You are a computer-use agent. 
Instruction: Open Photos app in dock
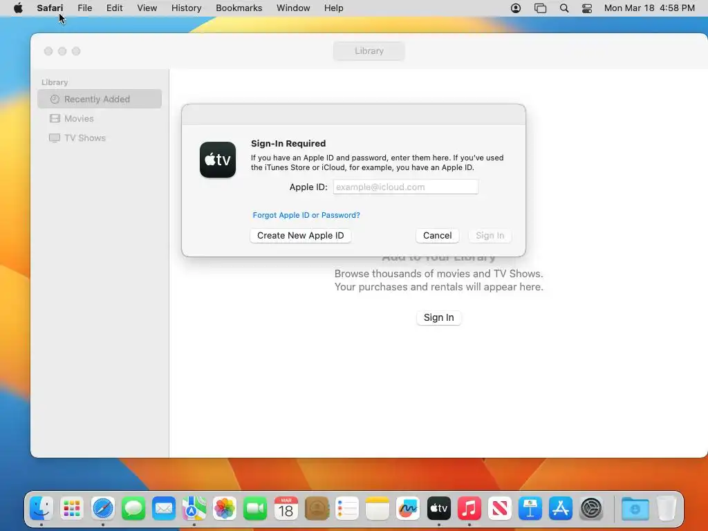click(225, 508)
